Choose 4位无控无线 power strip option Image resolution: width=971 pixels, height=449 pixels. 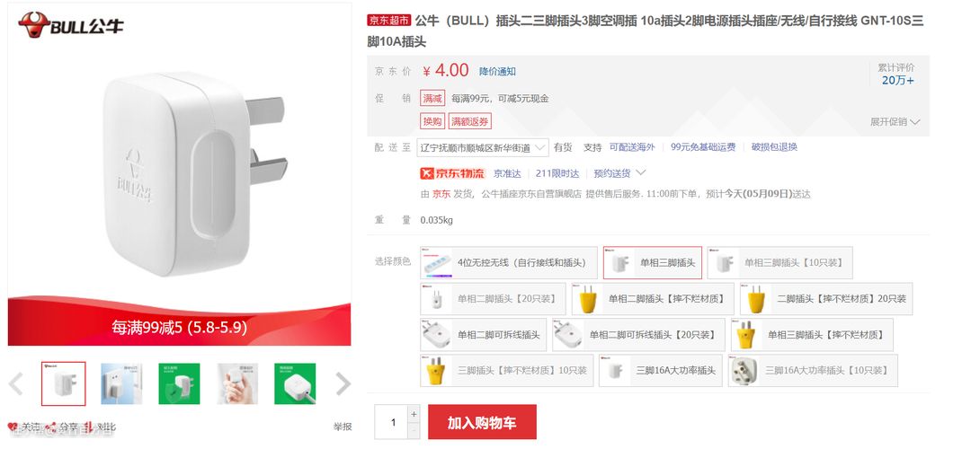point(508,263)
